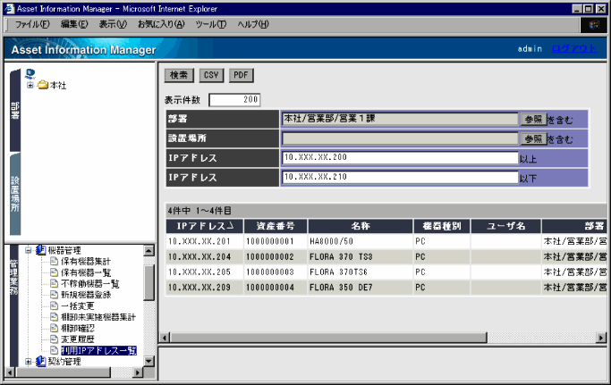Select the 利用IPアドレス一覧 tree item

pos(98,350)
